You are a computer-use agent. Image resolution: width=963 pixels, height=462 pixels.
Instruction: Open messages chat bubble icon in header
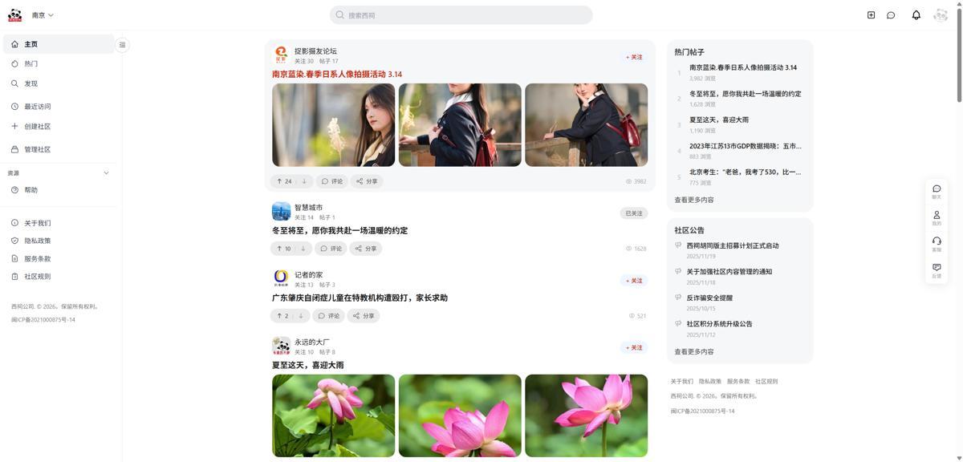pos(891,15)
